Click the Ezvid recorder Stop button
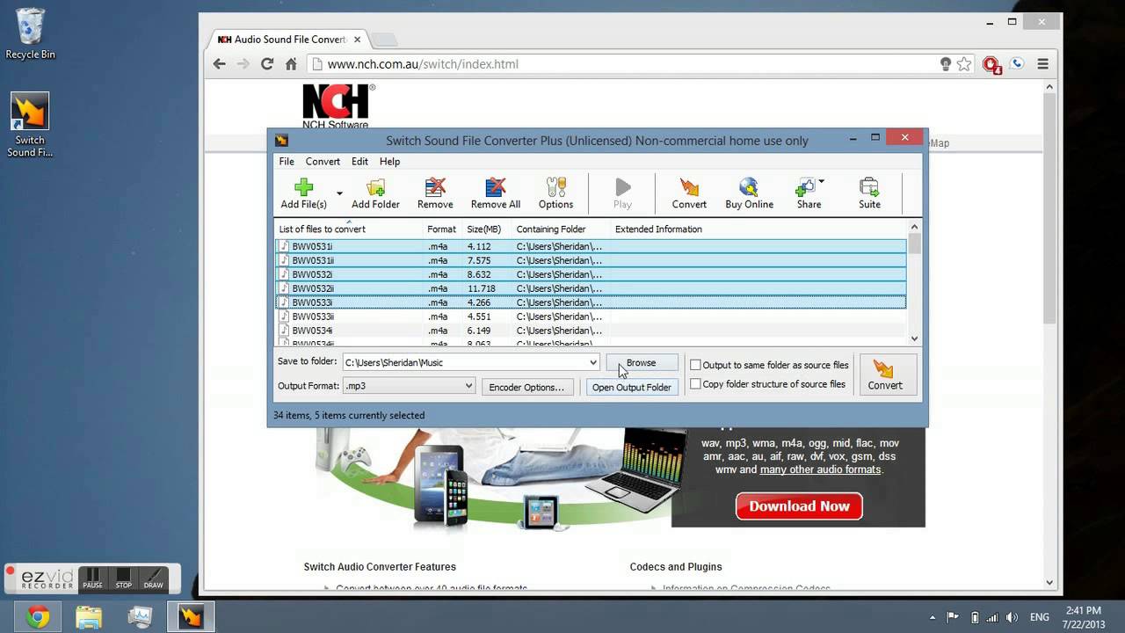 click(123, 578)
